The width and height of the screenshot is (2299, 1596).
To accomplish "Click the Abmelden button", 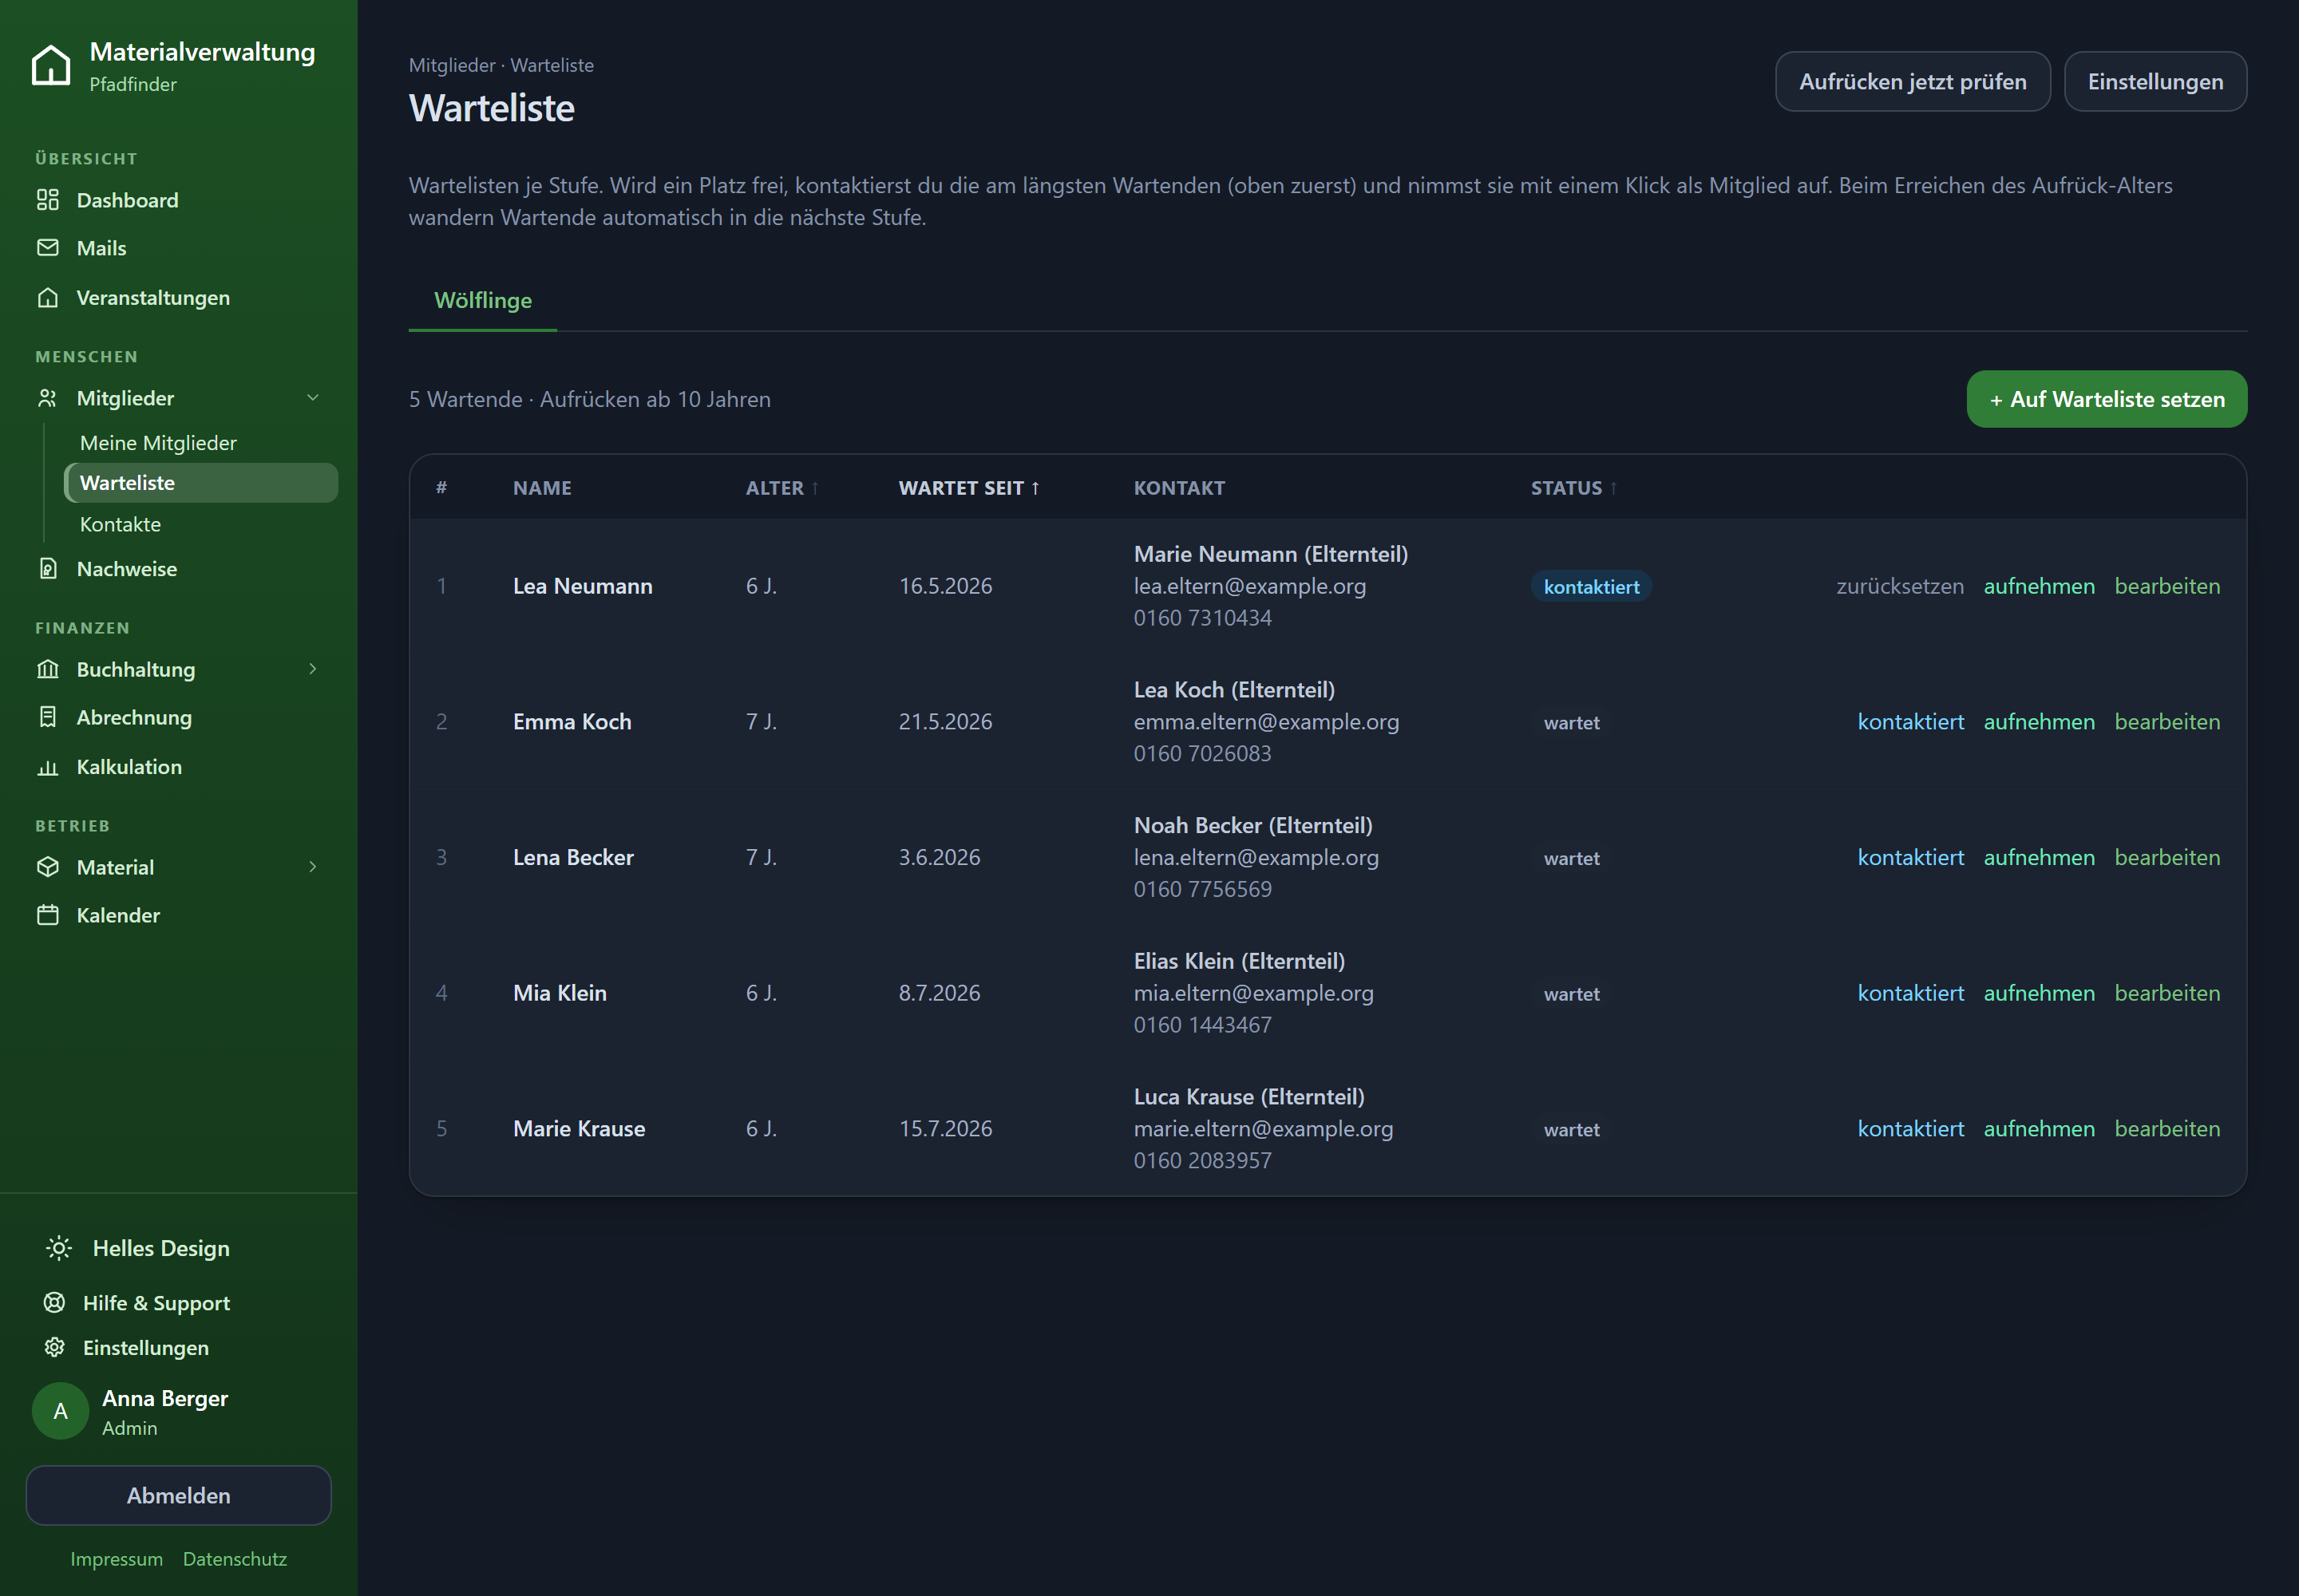I will (178, 1495).
